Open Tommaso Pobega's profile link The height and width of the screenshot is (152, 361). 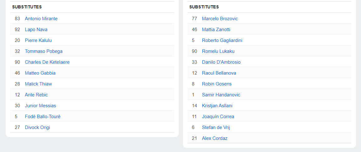(44, 51)
